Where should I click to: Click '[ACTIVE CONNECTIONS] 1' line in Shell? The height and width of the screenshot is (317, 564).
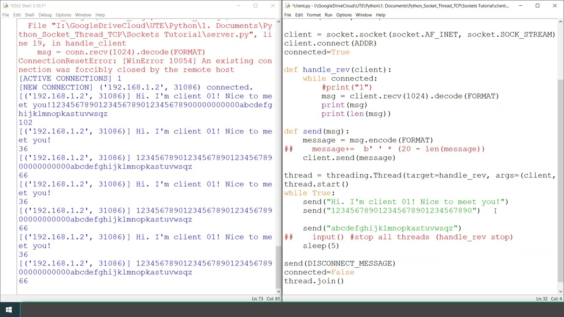pos(70,78)
